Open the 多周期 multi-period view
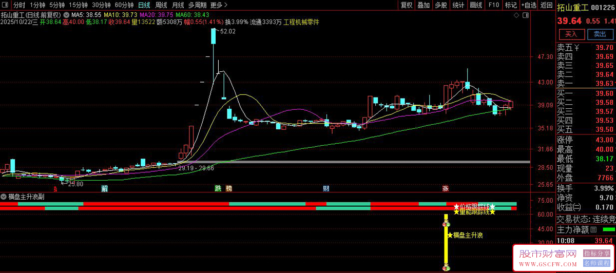The height and width of the screenshot is (273, 616). [197, 5]
